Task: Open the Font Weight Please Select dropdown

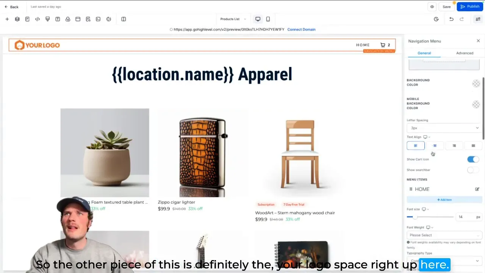Action: pos(444,235)
